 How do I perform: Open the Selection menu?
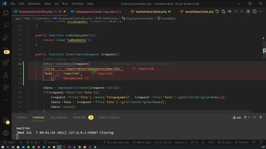34,4
